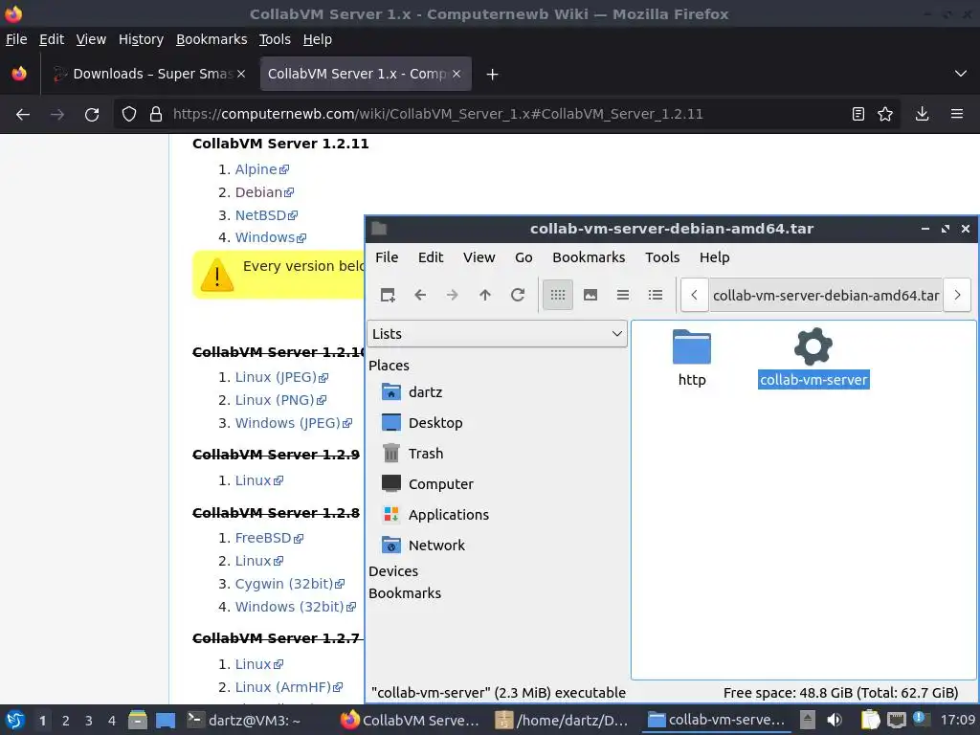Open the taskbar start menu icon

[15, 721]
